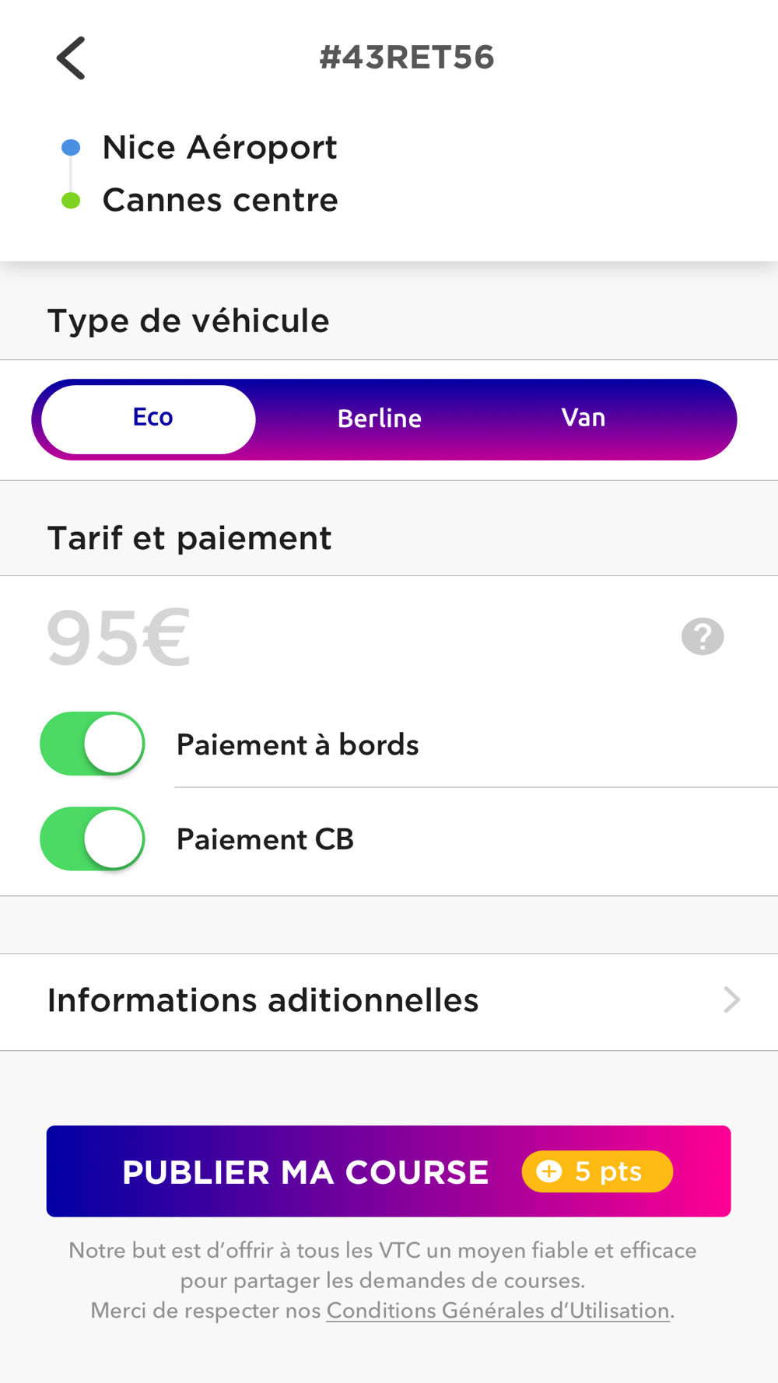Image resolution: width=778 pixels, height=1383 pixels.
Task: Tap the plus icon on points badge
Action: point(549,1171)
